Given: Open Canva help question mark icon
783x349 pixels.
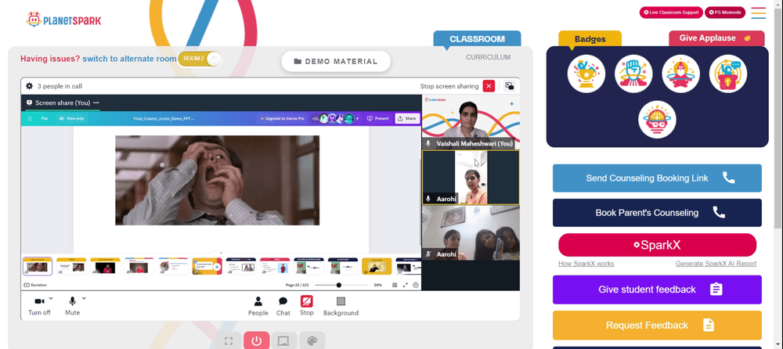Looking at the screenshot, I should 416,285.
